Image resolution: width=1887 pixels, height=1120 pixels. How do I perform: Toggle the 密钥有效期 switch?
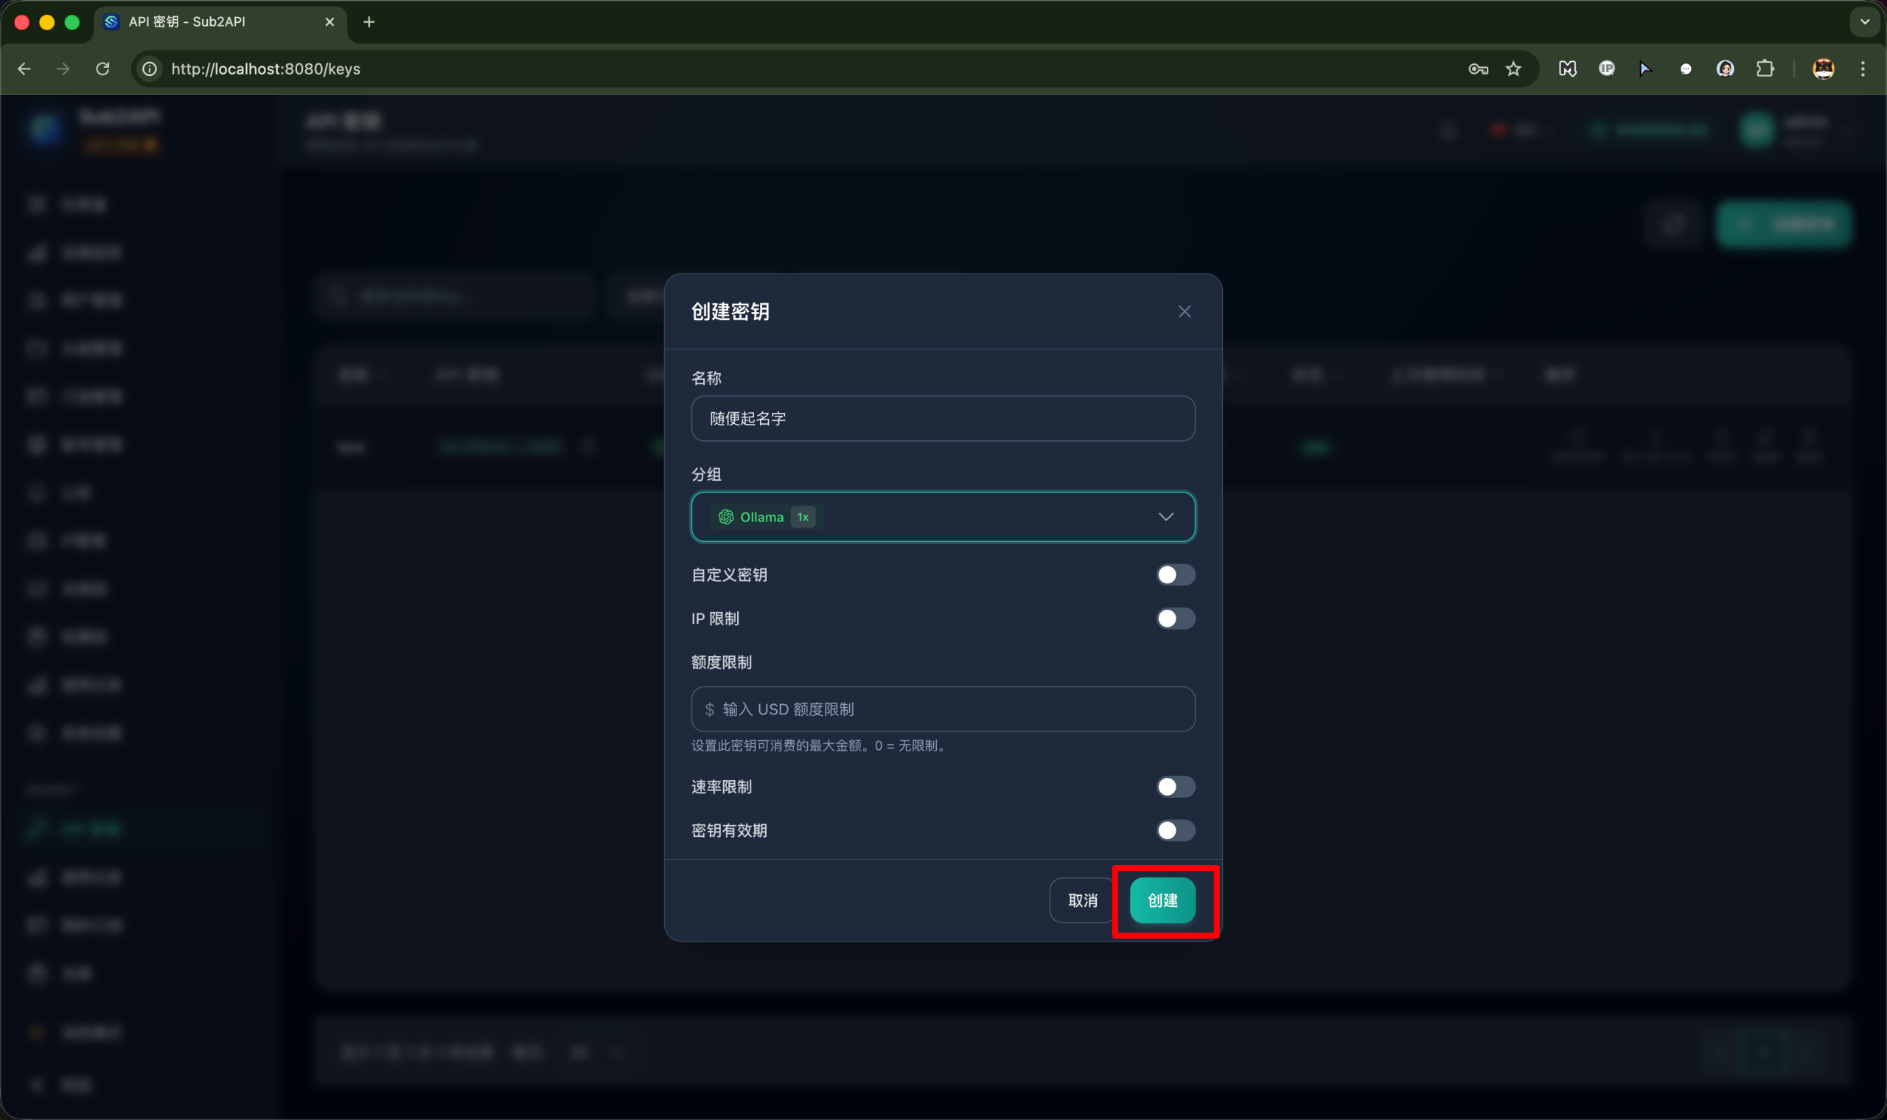[x=1175, y=831]
